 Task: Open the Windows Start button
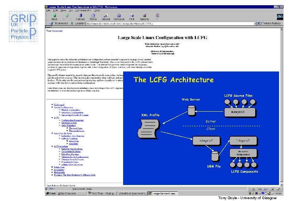coord(51,193)
